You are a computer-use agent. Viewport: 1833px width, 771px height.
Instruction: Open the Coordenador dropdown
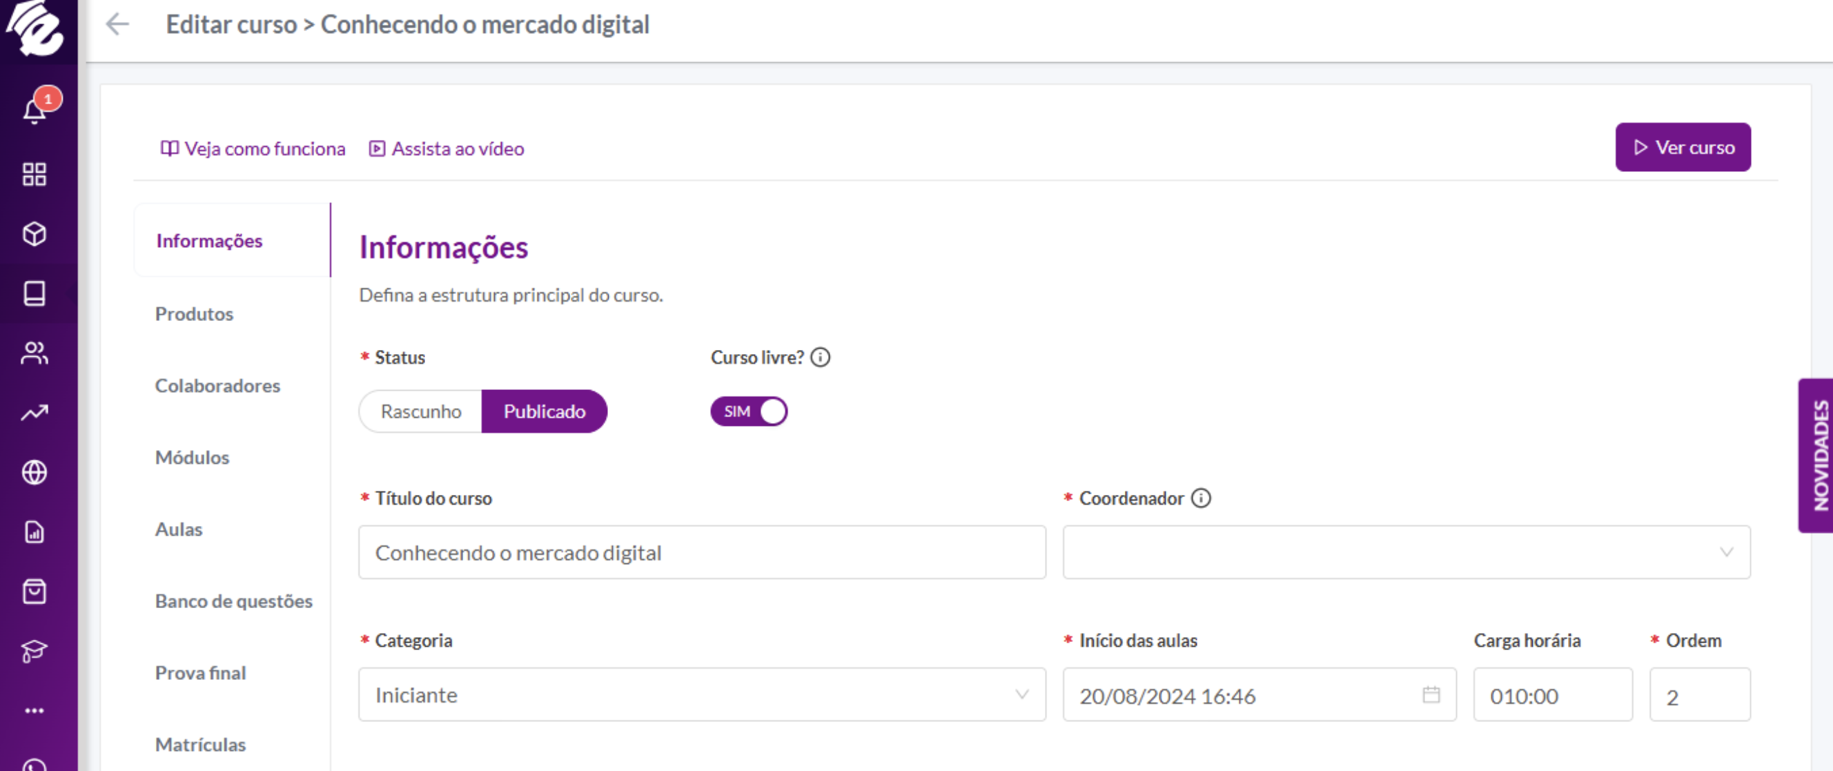click(1406, 552)
